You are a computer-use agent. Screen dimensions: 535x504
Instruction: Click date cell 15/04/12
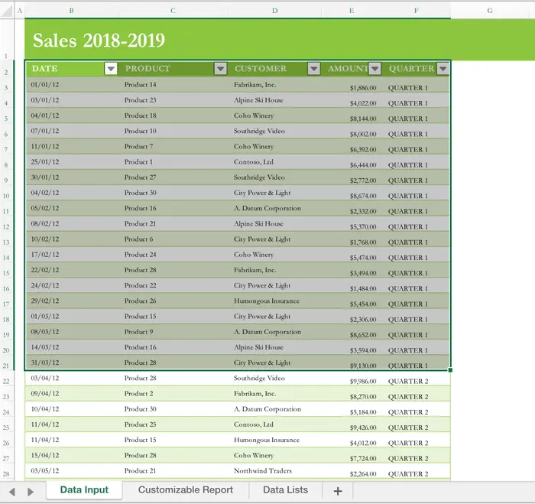coord(44,455)
